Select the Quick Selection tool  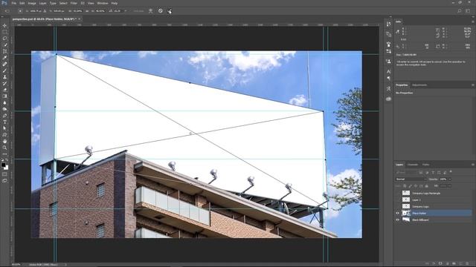click(4, 44)
